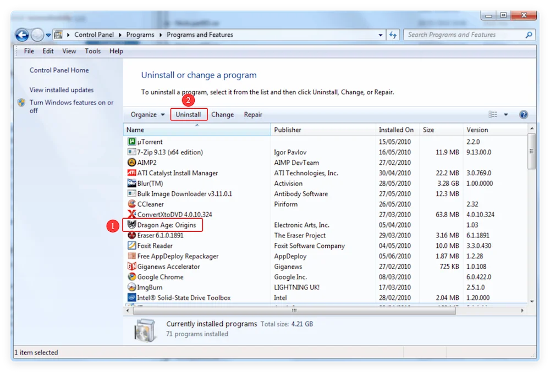The height and width of the screenshot is (372, 550).
Task: Select the ImgBurn icon
Action: tap(131, 287)
